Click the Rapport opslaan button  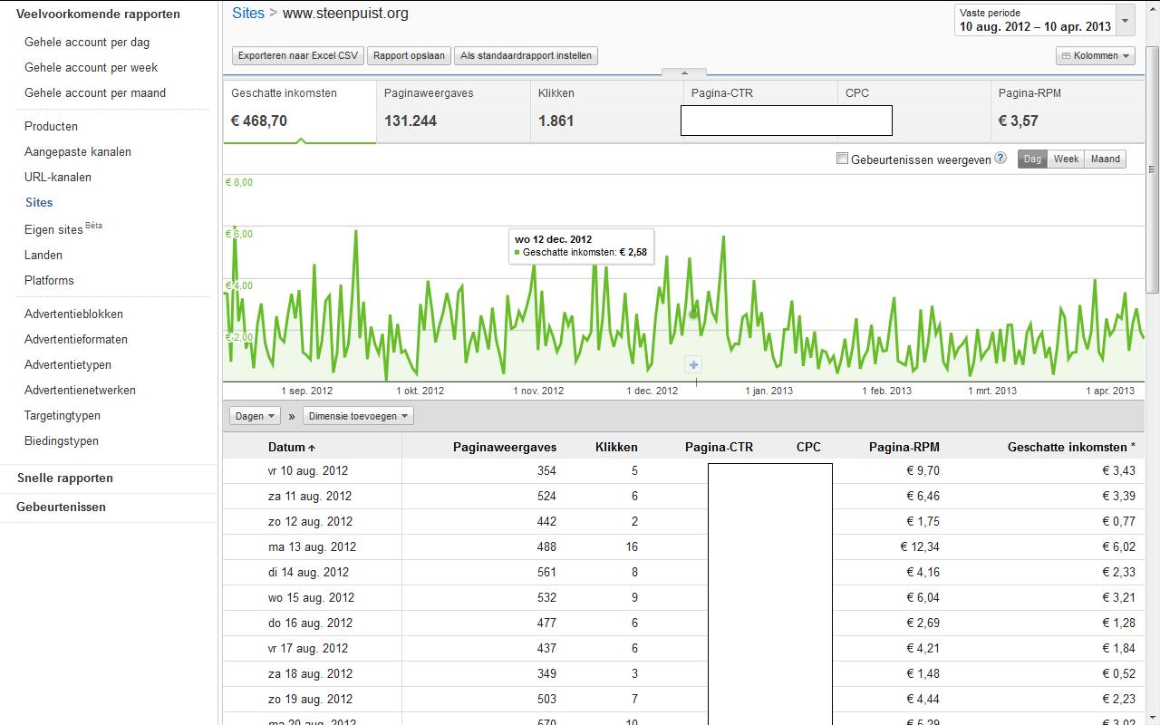click(x=409, y=55)
